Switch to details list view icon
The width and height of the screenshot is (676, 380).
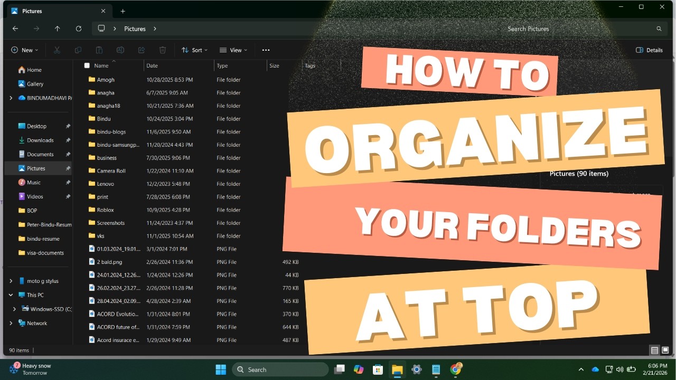coord(654,350)
